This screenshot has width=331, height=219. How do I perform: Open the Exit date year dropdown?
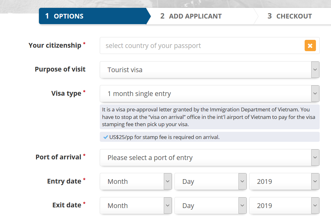tap(280, 206)
